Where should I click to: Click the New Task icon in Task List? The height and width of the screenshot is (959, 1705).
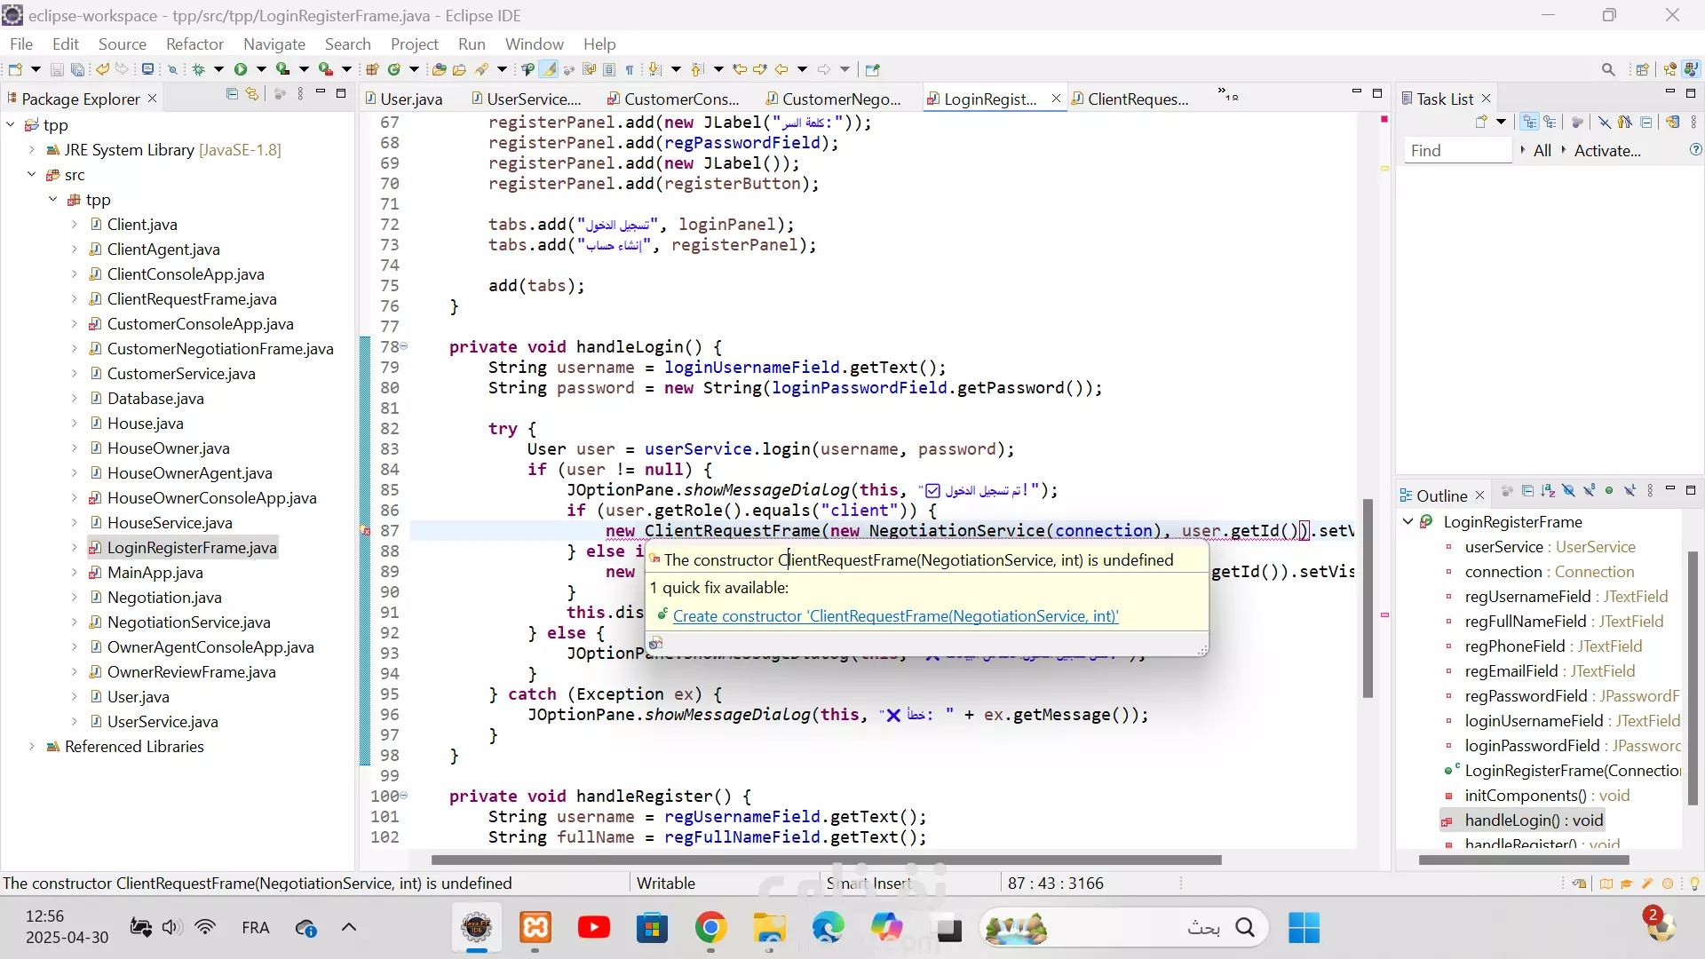[x=1480, y=122]
